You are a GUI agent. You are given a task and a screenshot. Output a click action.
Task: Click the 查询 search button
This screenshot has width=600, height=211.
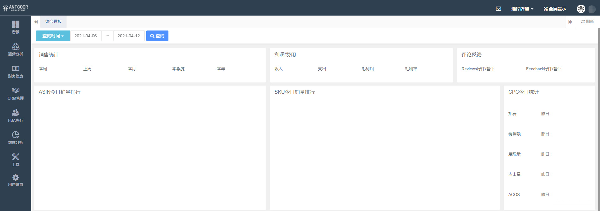[x=157, y=36]
